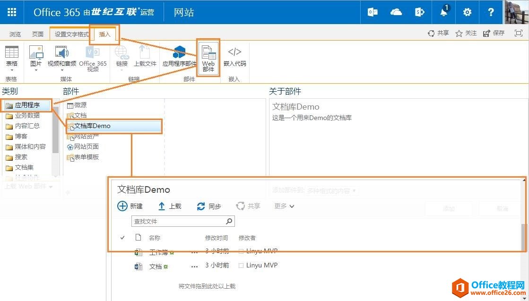Insert a table (表格)
This screenshot has height=301, width=529.
12,58
